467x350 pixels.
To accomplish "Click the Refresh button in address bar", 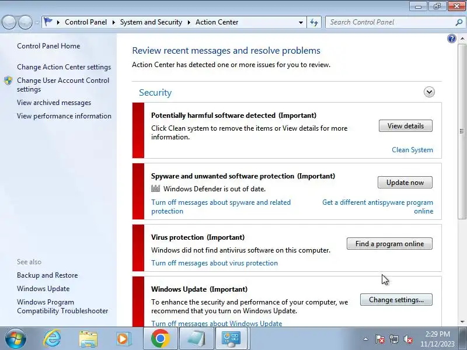I will tap(314, 22).
